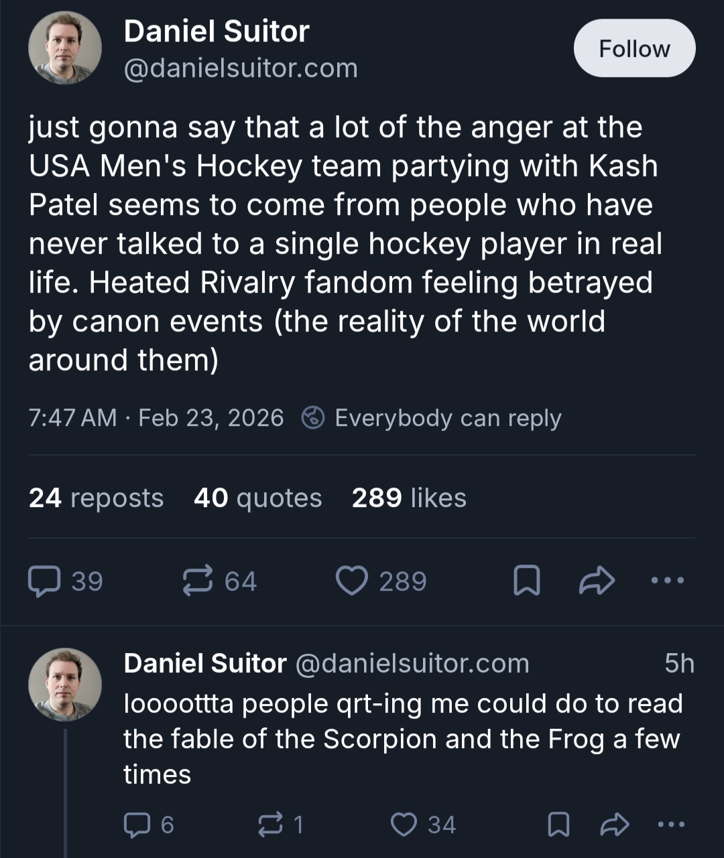This screenshot has width=724, height=858.
Task: Show who gave the 289 likes
Action: click(409, 498)
